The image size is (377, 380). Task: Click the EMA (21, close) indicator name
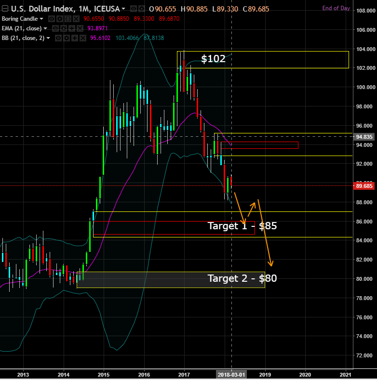click(22, 28)
